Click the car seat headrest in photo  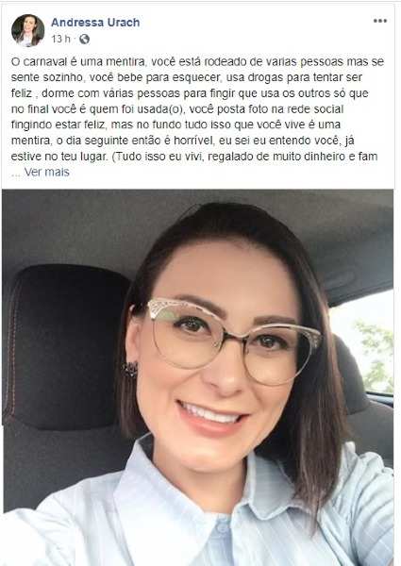click(x=63, y=346)
